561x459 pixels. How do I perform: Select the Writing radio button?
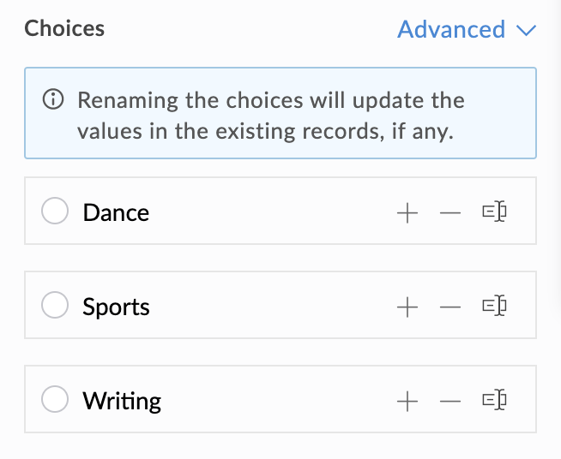coord(55,399)
